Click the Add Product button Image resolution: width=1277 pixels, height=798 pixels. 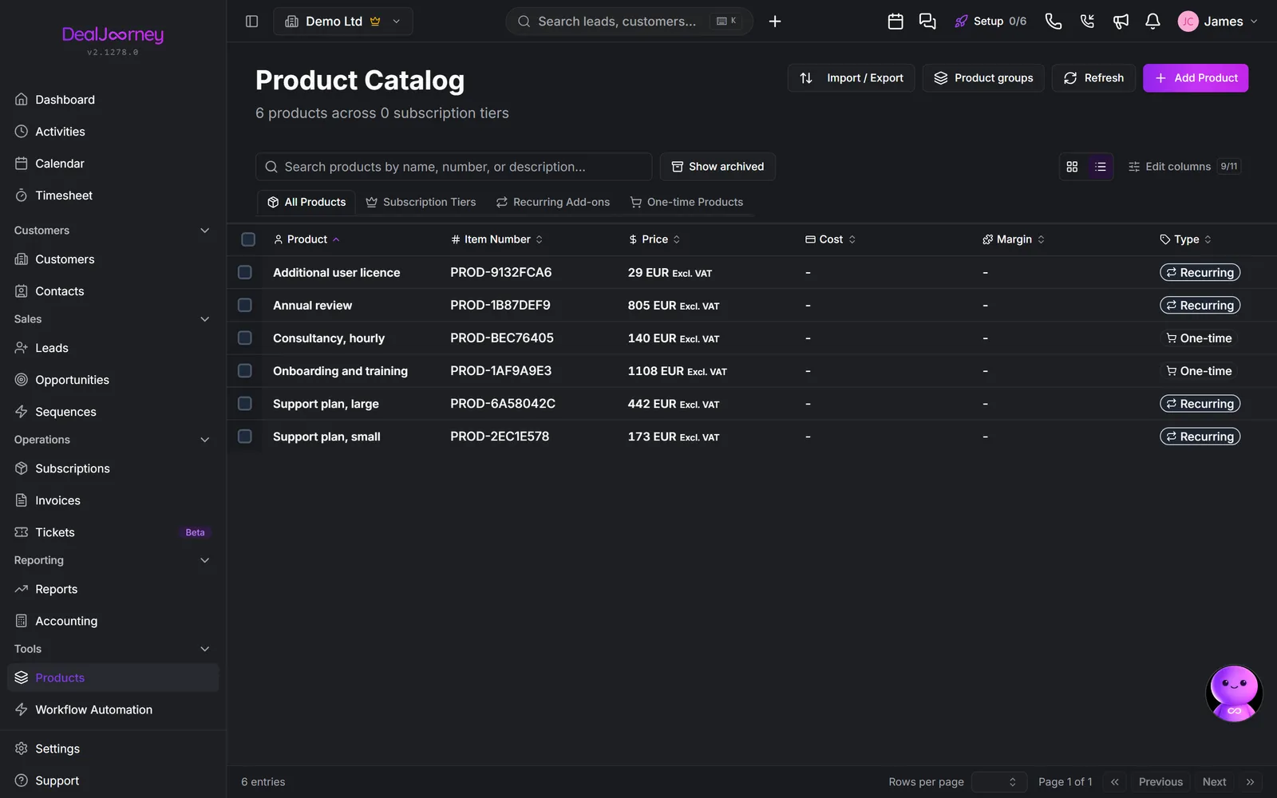tap(1196, 78)
